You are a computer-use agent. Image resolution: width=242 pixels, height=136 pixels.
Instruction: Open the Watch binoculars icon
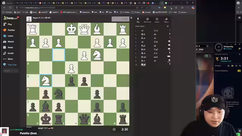pos(5,42)
